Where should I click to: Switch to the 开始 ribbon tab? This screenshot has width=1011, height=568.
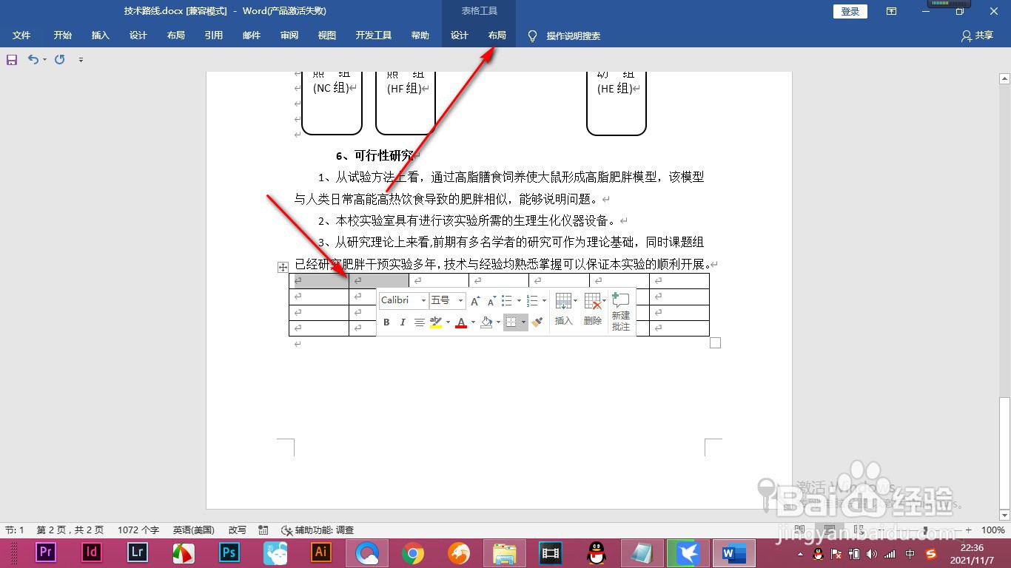click(x=63, y=35)
